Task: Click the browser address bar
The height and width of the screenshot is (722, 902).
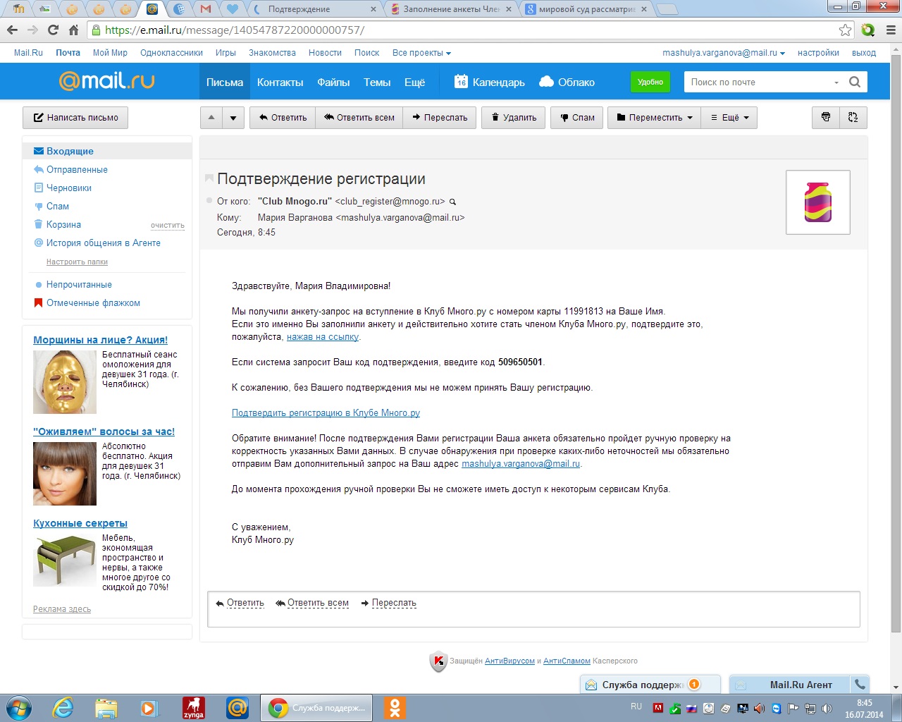Action: (x=465, y=30)
